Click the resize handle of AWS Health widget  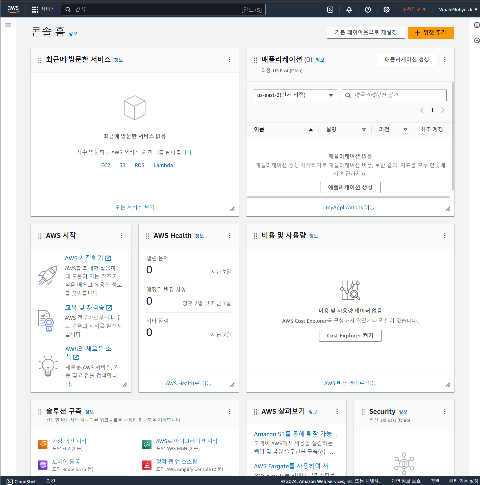pos(233,385)
